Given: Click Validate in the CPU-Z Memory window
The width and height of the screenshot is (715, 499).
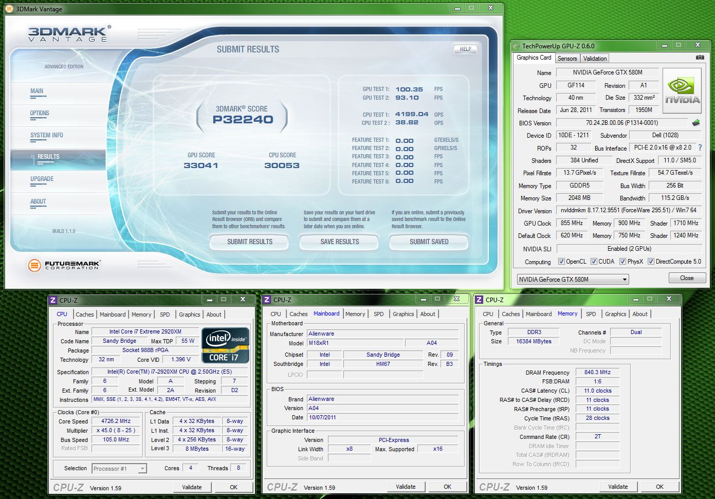Looking at the screenshot, I should (x=618, y=487).
